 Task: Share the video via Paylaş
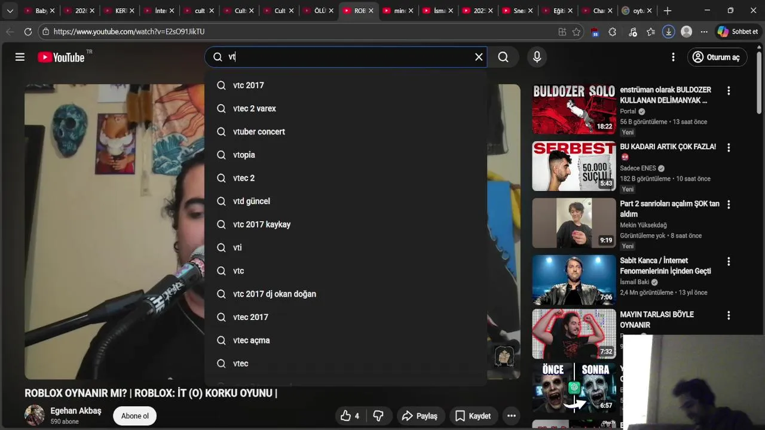420,416
